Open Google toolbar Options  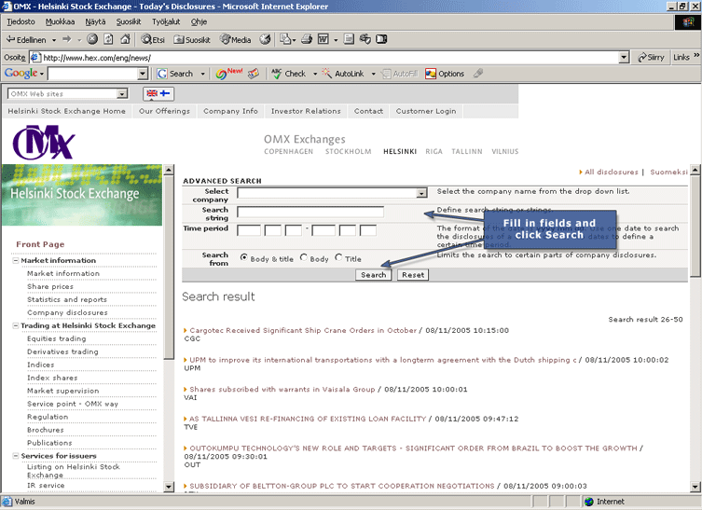click(x=445, y=74)
